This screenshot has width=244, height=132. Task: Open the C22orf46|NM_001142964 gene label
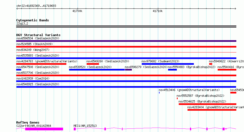pyautogui.click(x=34, y=126)
